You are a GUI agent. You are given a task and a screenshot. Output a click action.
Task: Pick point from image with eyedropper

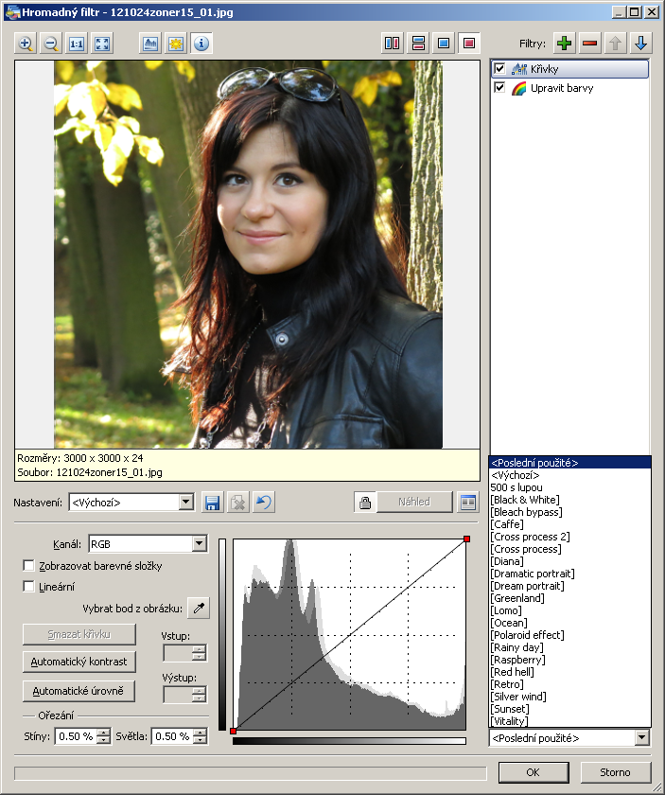[x=199, y=608]
